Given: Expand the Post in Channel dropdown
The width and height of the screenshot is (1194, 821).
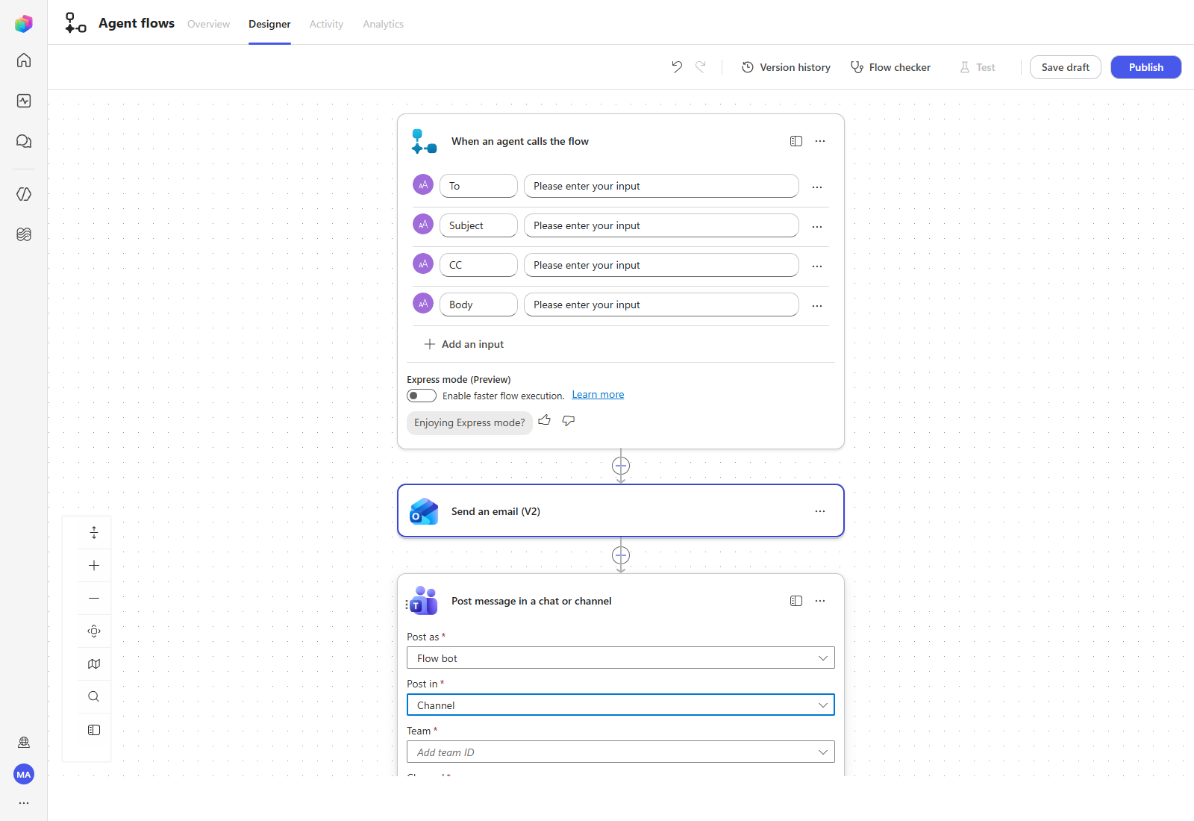Looking at the screenshot, I should click(x=621, y=705).
